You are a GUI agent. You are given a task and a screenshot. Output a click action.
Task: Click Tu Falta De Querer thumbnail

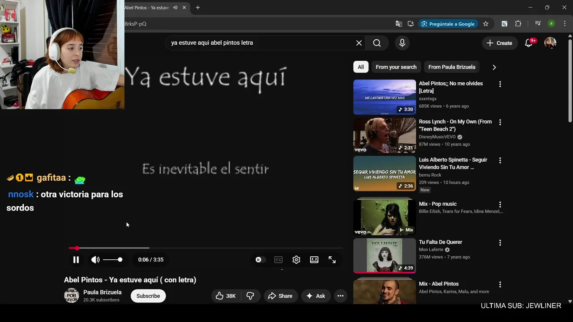point(385,255)
